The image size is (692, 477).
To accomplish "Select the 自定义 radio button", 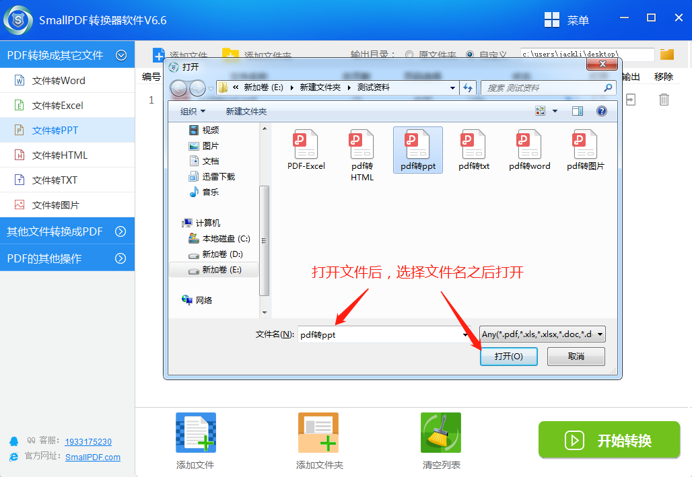I will pyautogui.click(x=469, y=55).
